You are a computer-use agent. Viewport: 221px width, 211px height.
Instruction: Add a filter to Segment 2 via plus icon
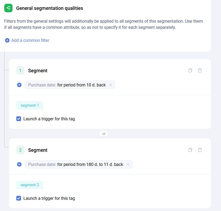(x=19, y=165)
